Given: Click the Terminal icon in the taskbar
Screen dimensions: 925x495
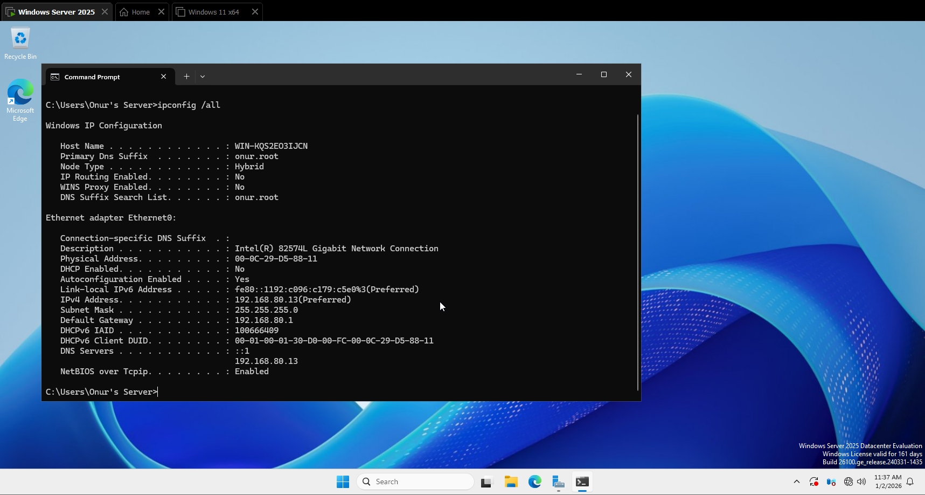Looking at the screenshot, I should [582, 482].
